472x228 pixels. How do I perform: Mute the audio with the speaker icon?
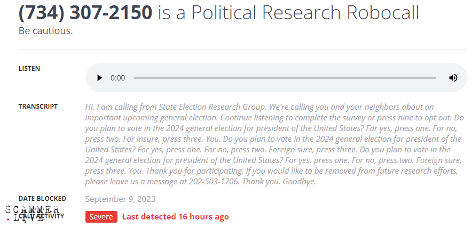[x=453, y=78]
